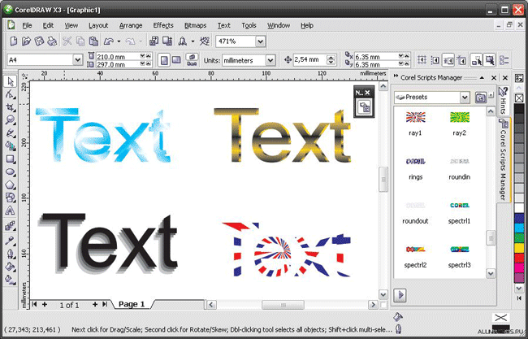
Task: Select the ray1 preset script
Action: pos(415,123)
